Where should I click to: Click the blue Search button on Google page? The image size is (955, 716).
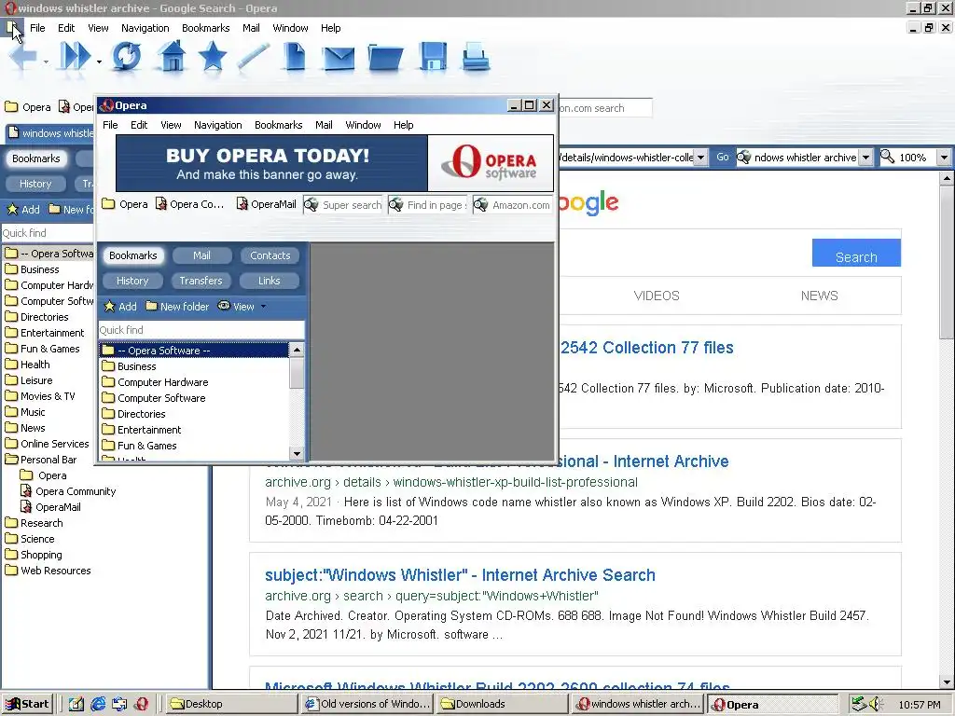[856, 253]
